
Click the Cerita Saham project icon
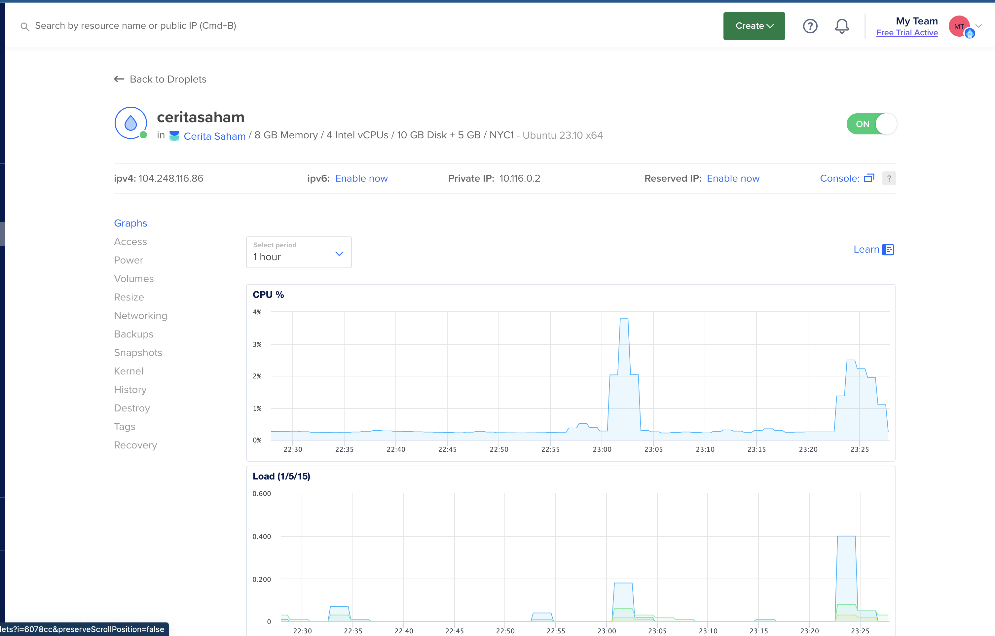[174, 136]
